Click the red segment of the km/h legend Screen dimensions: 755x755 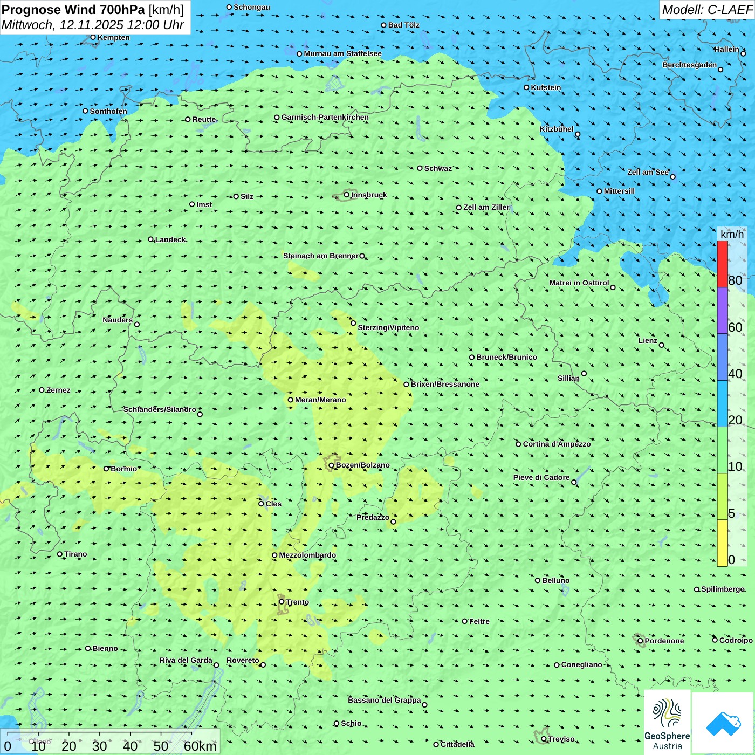coord(722,264)
